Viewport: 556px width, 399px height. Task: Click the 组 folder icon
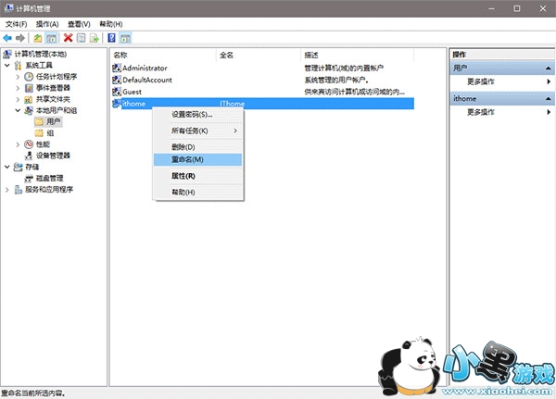pos(39,133)
